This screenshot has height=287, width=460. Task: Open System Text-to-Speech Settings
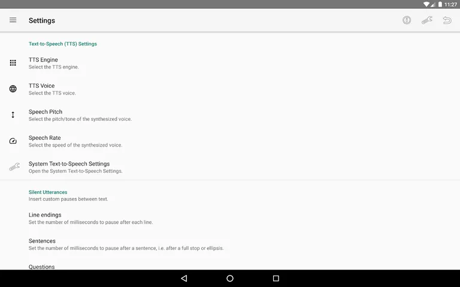point(230,167)
